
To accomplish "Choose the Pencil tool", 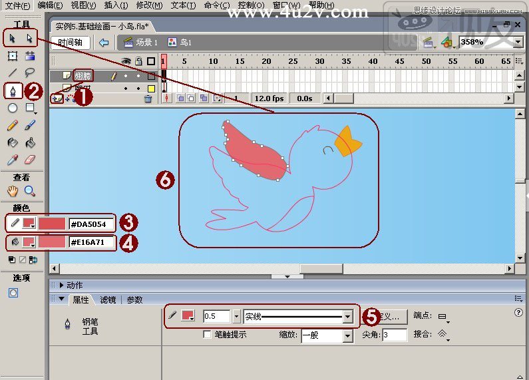I will (13, 125).
